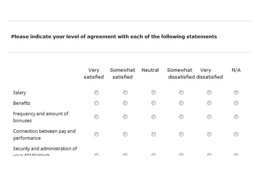Choose Very dissatisfied for bonuses row
The image size is (261, 195).
click(209, 117)
